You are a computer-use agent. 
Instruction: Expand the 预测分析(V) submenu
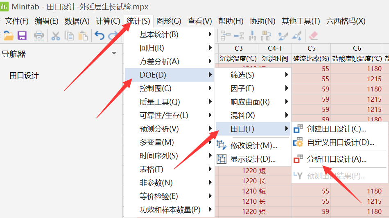click(169, 129)
